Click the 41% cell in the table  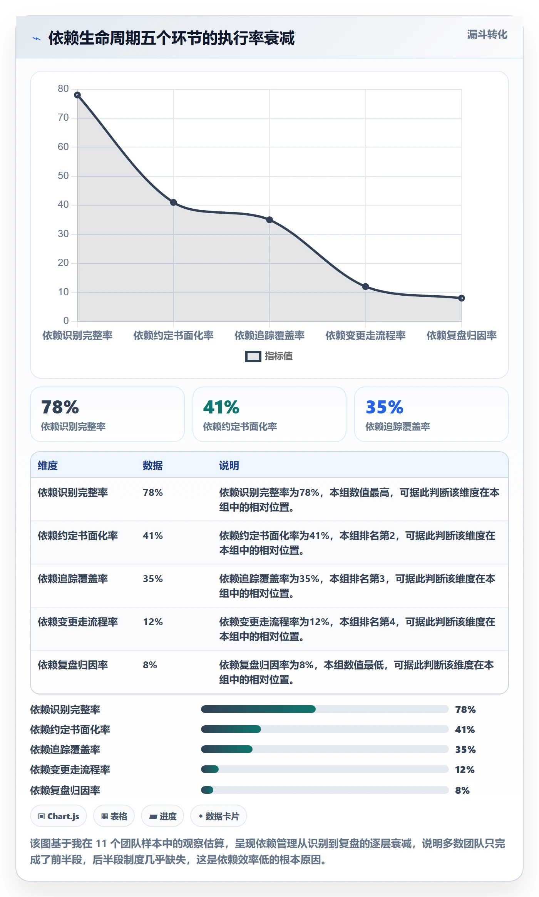point(153,536)
